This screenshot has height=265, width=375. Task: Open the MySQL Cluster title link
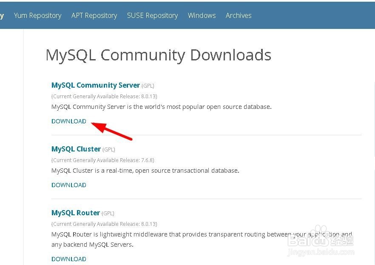pos(76,149)
